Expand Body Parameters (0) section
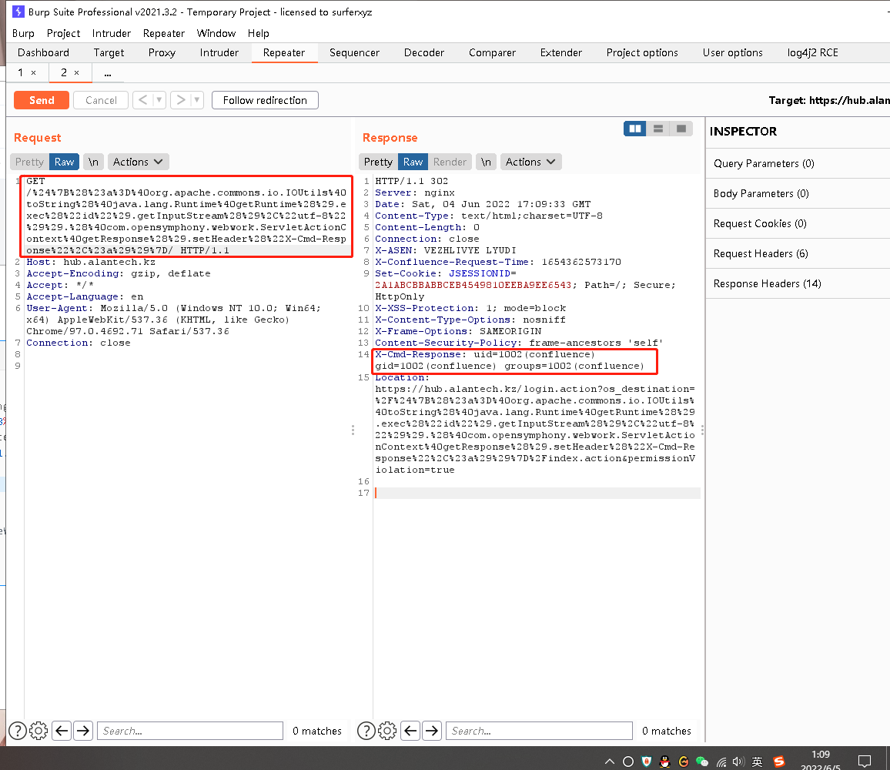The width and height of the screenshot is (890, 770). coord(798,193)
